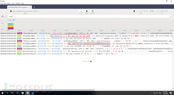This screenshot has width=174, height=95.
Task: Expand the time range dropdown chevron
Action: click(170, 11)
